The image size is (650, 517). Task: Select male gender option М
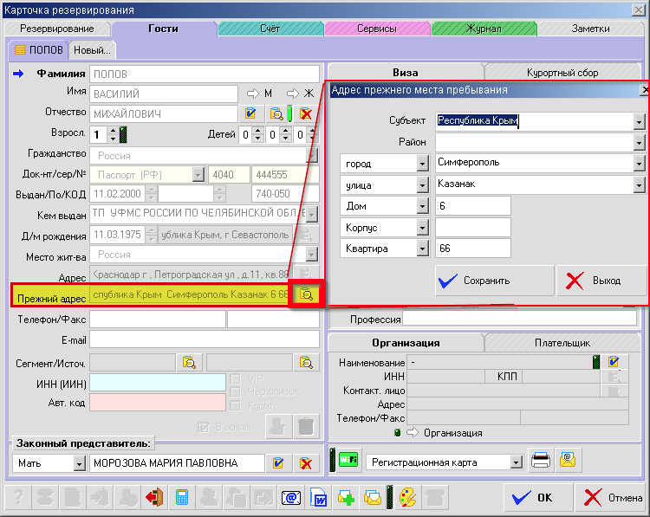point(260,94)
